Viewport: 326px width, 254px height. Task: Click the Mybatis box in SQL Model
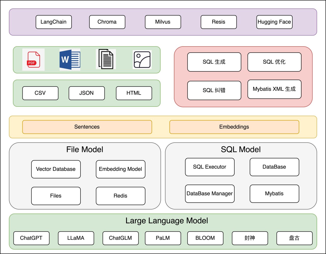[274, 194]
